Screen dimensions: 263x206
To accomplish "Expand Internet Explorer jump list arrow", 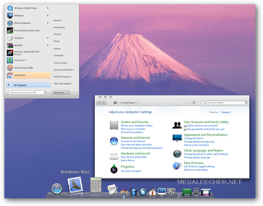I will 48,23.
